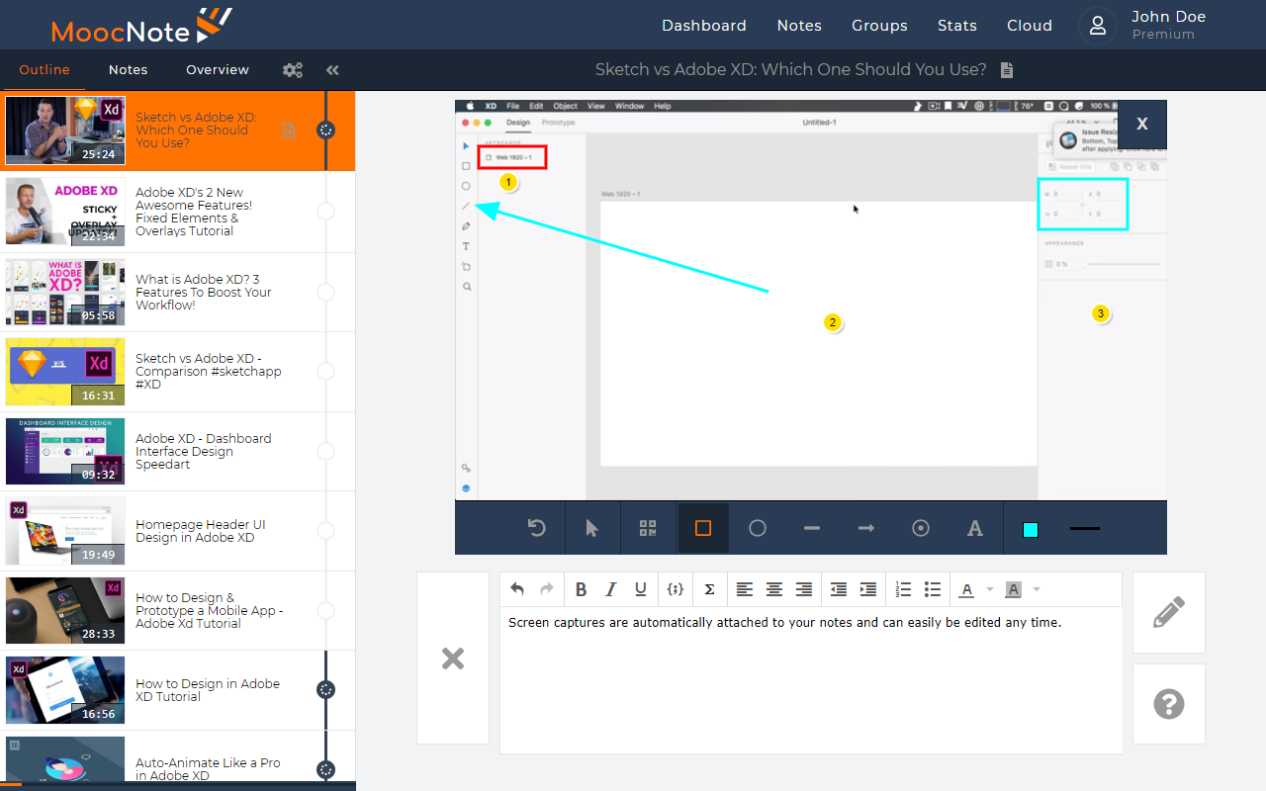Toggle progress marker for Sketch vs Adobe XD Comparison

(325, 371)
